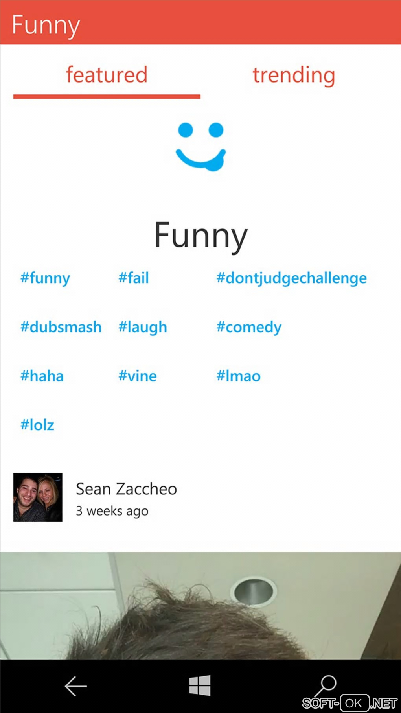Click the Funny header title
401x713 pixels.
click(x=46, y=24)
